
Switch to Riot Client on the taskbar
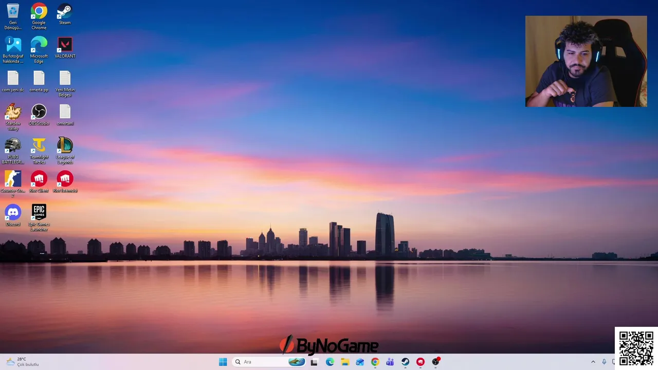pyautogui.click(x=421, y=362)
